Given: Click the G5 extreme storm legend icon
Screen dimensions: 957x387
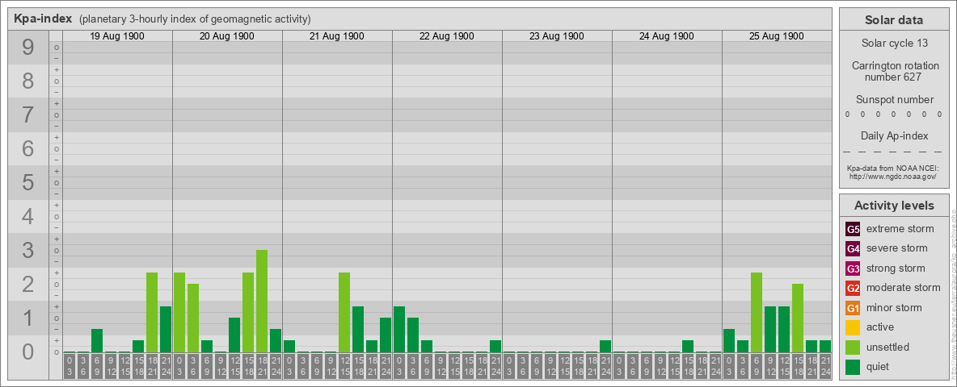Looking at the screenshot, I should click(x=853, y=229).
